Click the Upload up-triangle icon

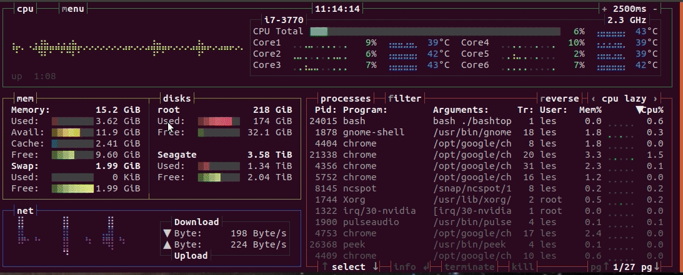coord(167,244)
